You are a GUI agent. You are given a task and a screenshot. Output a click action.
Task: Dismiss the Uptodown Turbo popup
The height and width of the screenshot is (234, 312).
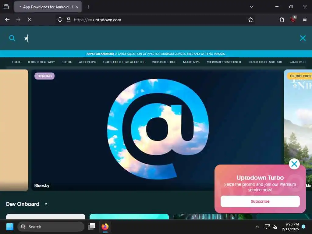(x=294, y=164)
